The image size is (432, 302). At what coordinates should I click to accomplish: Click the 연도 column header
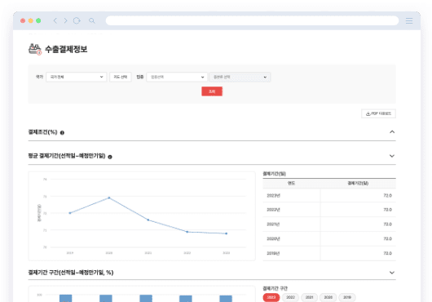coord(291,183)
